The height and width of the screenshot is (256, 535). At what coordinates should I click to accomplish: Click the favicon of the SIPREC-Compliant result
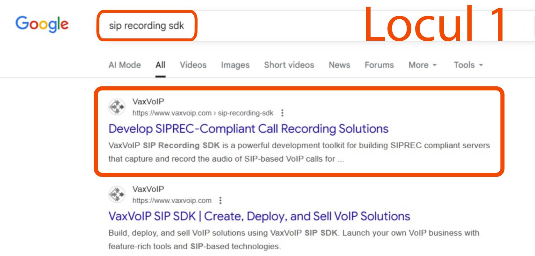(117, 107)
